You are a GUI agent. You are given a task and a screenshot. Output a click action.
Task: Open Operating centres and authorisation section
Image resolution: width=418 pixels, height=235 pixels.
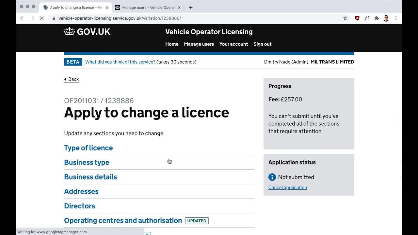pos(123,220)
